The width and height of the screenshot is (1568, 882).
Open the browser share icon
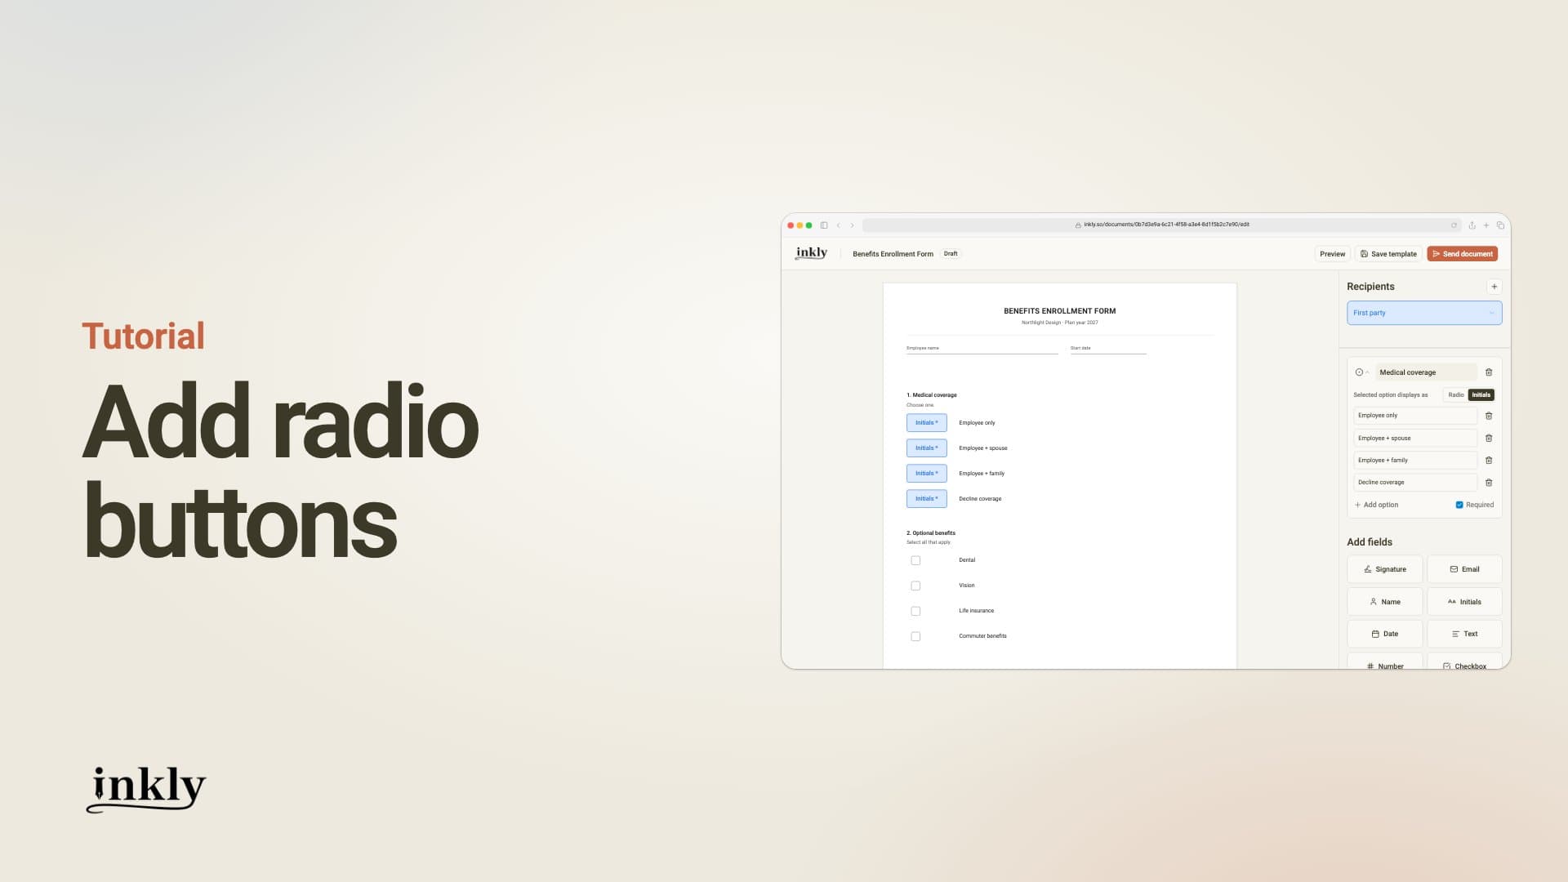(1472, 225)
